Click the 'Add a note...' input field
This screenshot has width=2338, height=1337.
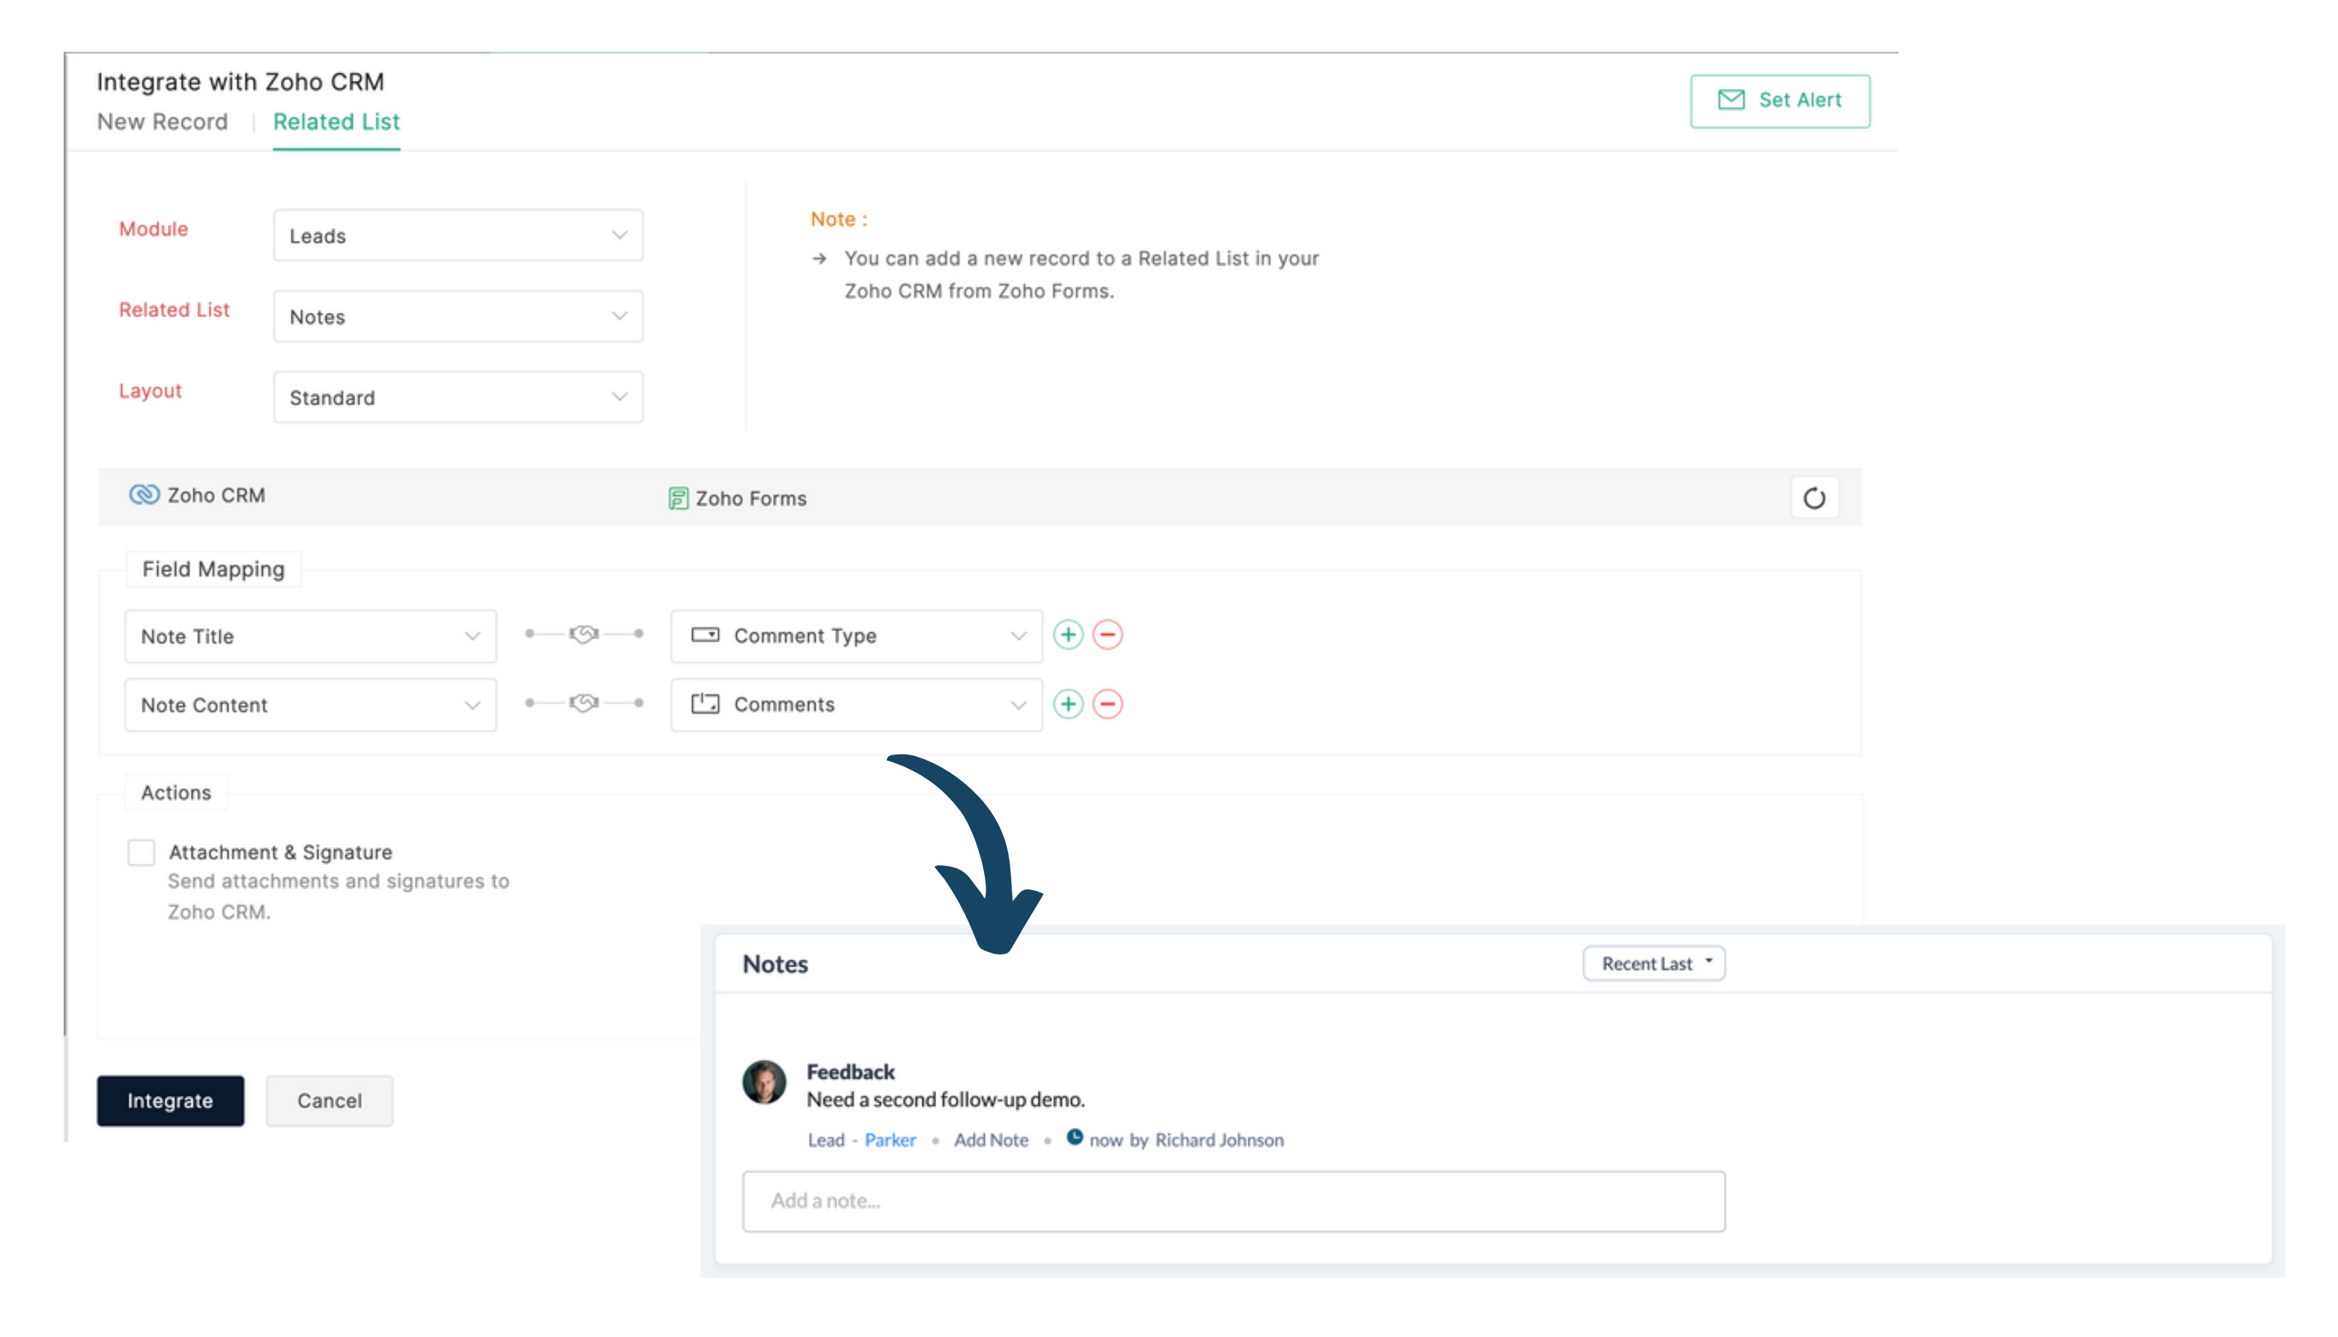click(1233, 1200)
